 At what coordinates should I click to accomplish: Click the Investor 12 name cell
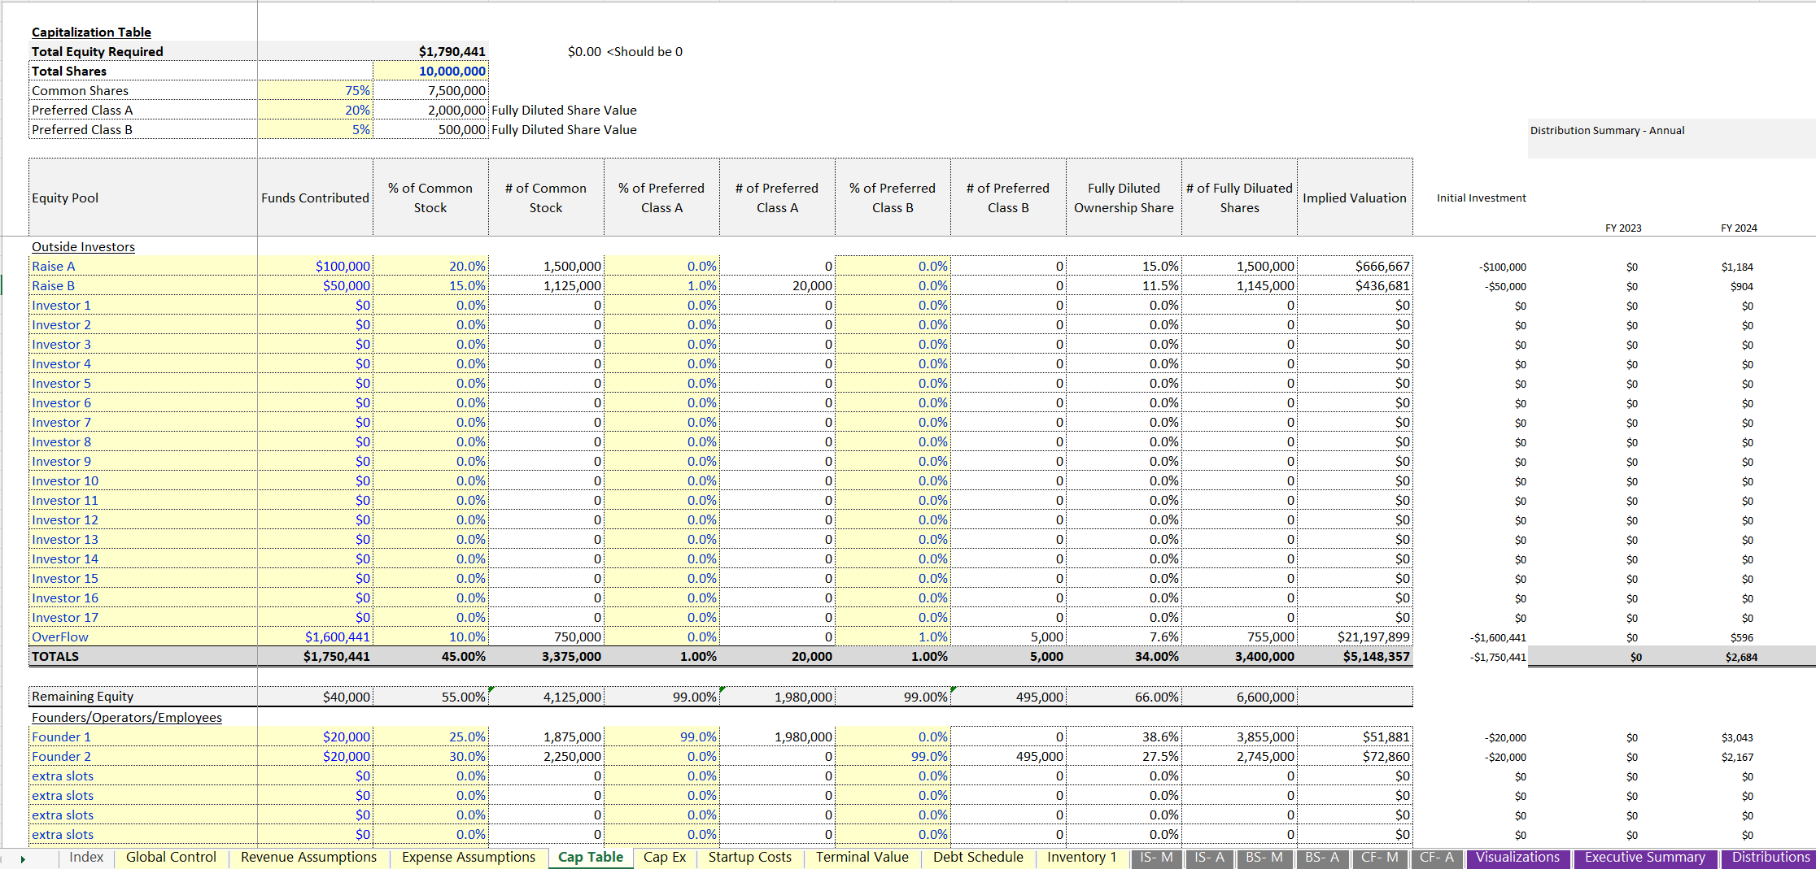click(x=143, y=519)
